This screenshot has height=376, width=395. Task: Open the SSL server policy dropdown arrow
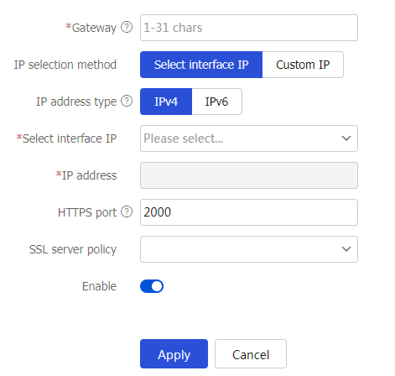(x=346, y=249)
